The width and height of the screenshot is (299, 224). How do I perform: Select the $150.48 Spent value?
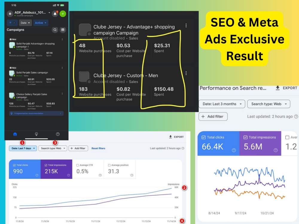[164, 89]
